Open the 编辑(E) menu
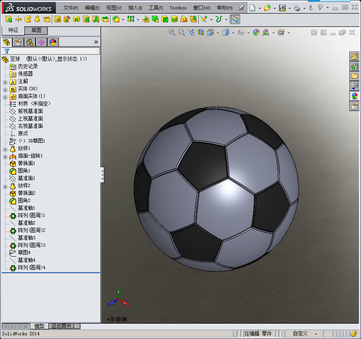Viewport: 361px width, 339px height. (92, 8)
